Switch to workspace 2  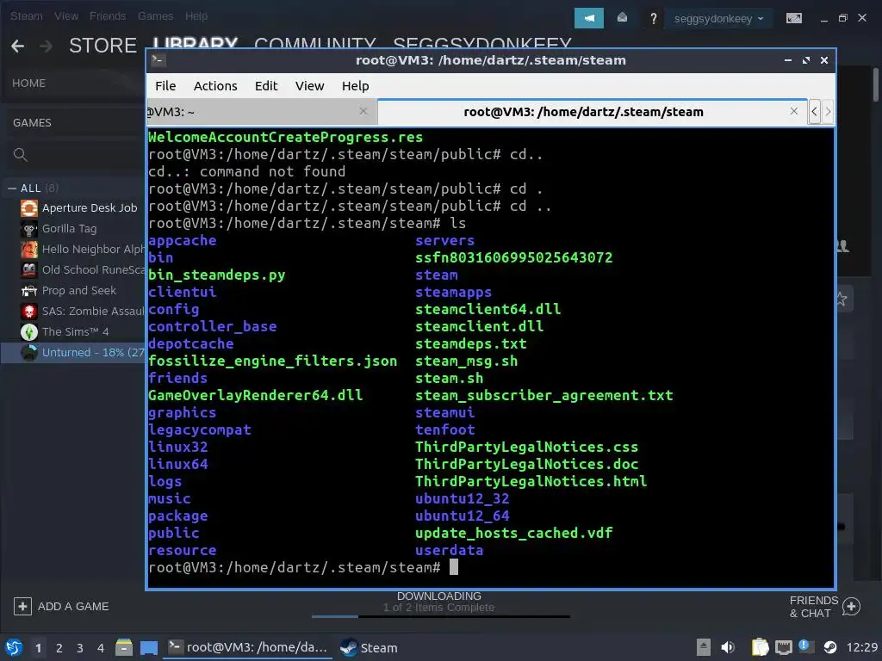[x=59, y=648]
